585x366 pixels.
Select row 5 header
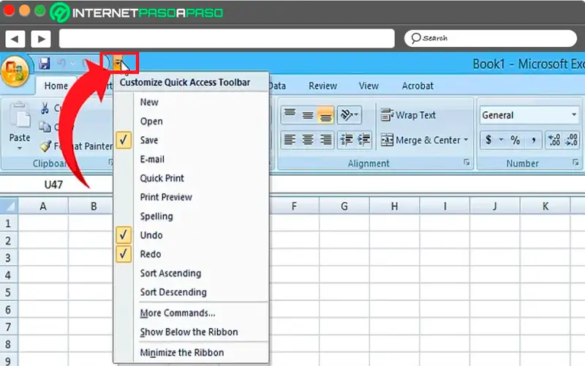click(x=8, y=292)
